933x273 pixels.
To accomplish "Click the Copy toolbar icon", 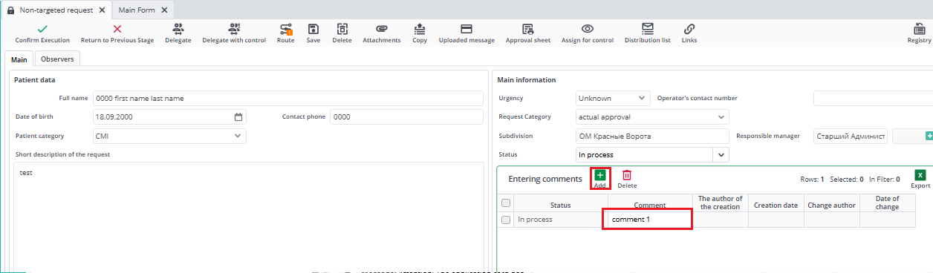I will tap(420, 28).
